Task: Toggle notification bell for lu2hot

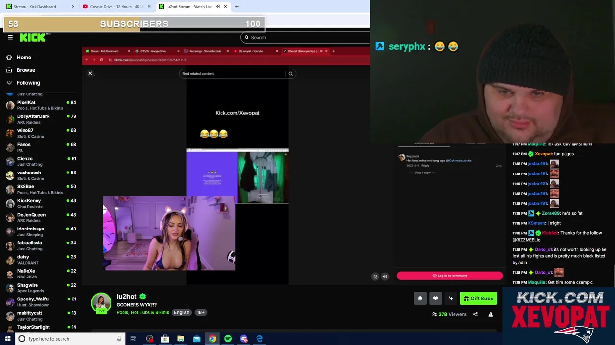Action: (x=420, y=299)
